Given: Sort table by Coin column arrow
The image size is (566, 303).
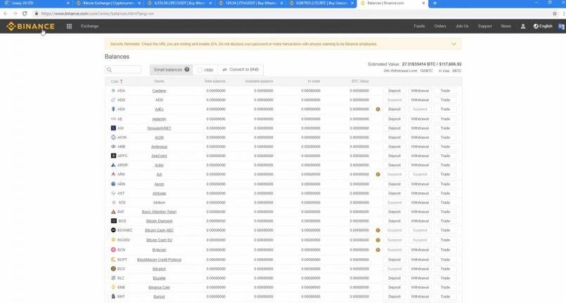Looking at the screenshot, I should coord(121,81).
